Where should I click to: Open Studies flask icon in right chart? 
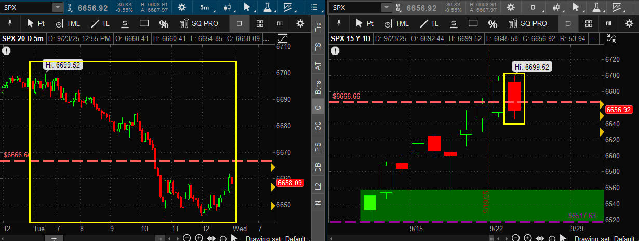tap(597, 8)
